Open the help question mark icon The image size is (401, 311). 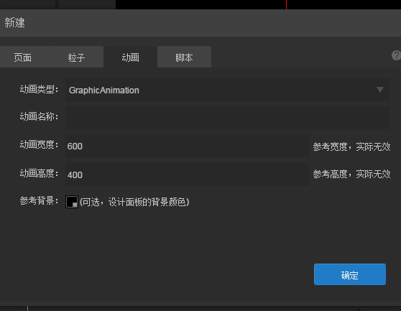(x=396, y=55)
